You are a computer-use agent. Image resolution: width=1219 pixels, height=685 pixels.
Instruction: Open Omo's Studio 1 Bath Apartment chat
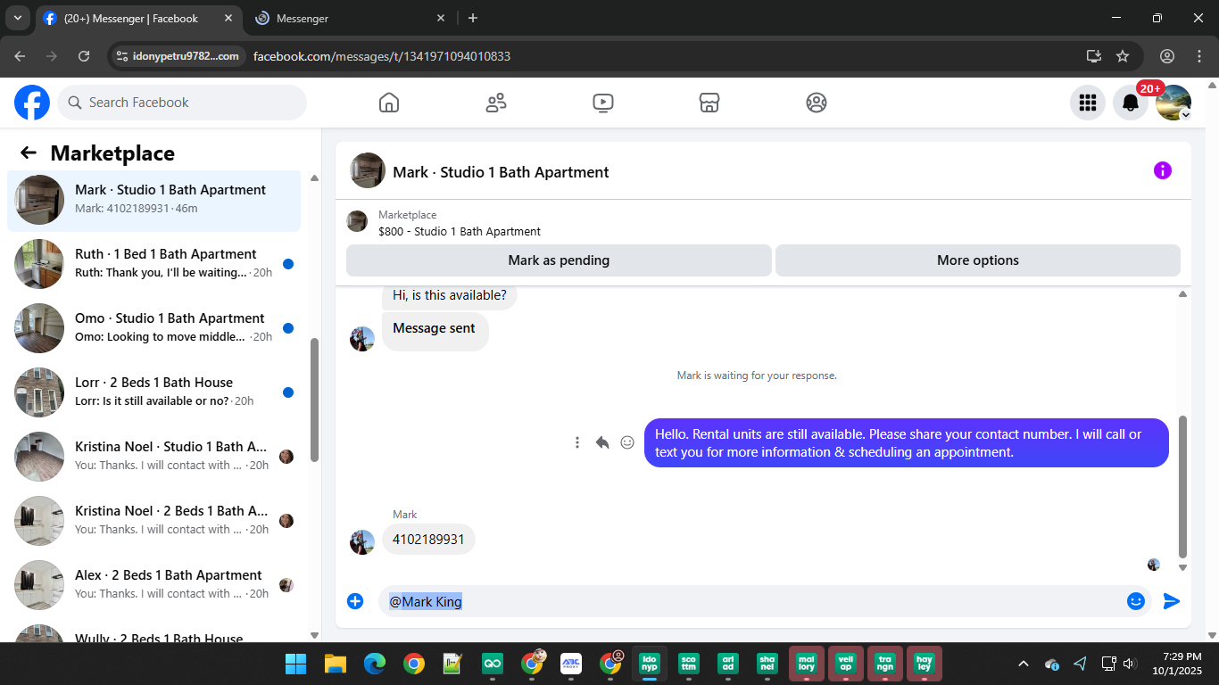pos(153,327)
